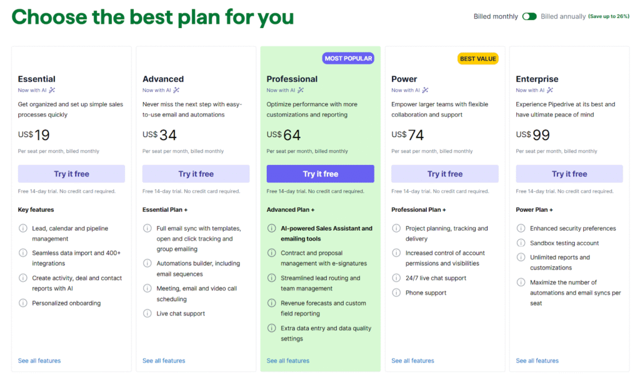This screenshot has width=640, height=375.
Task: Switch the billing toggle to annual billing
Action: 529,16
